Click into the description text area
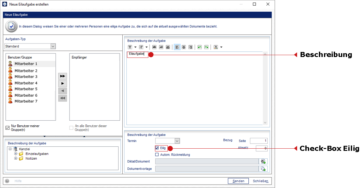 pyautogui.click(x=195, y=88)
